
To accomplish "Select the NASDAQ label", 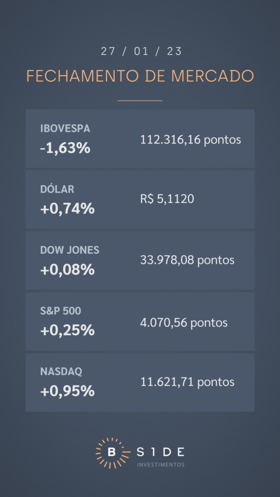I will pos(61,371).
